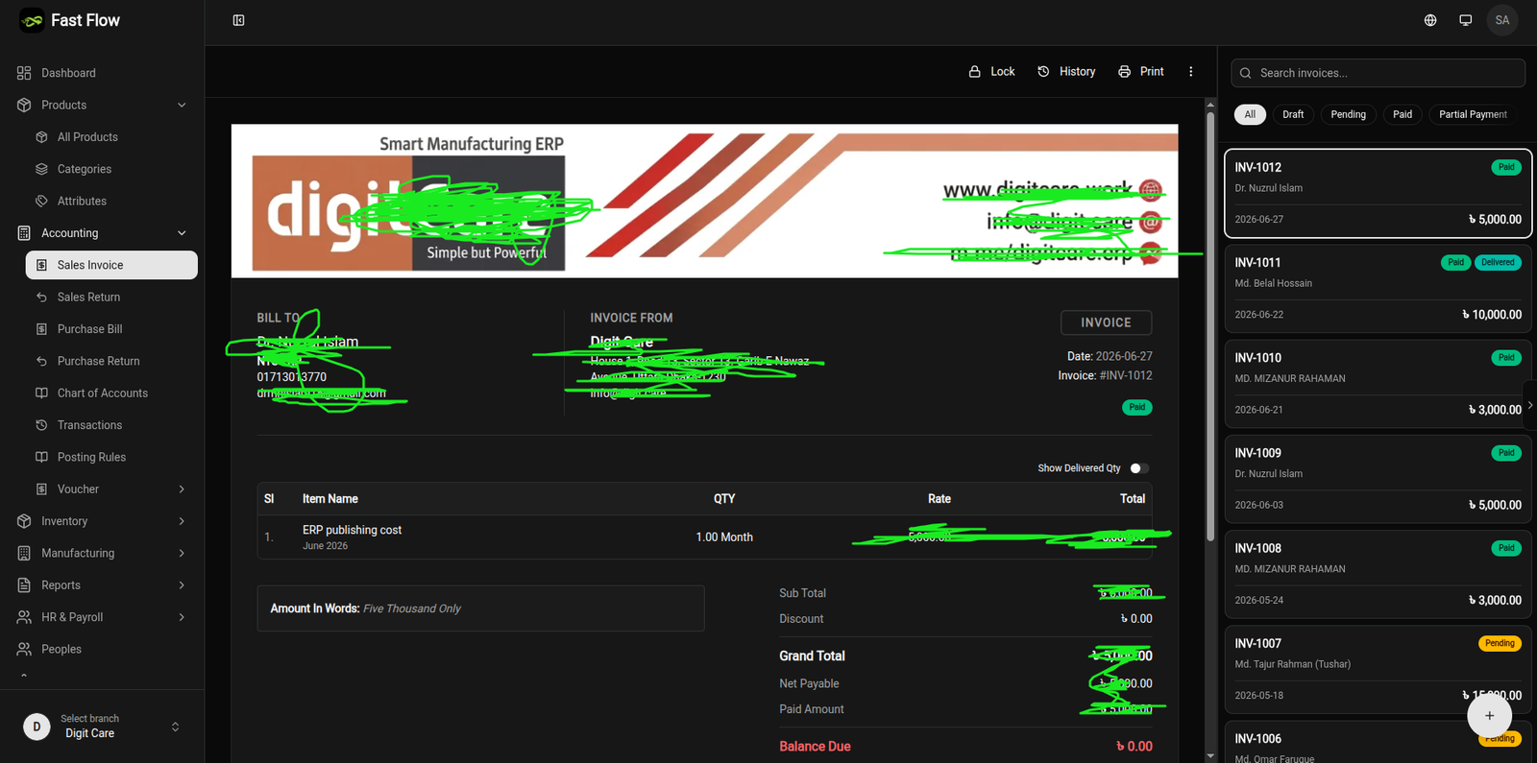Image resolution: width=1537 pixels, height=763 pixels.
Task: Click the Search invoices field
Action: click(x=1378, y=73)
